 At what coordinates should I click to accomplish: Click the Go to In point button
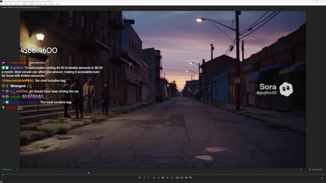click(154, 178)
